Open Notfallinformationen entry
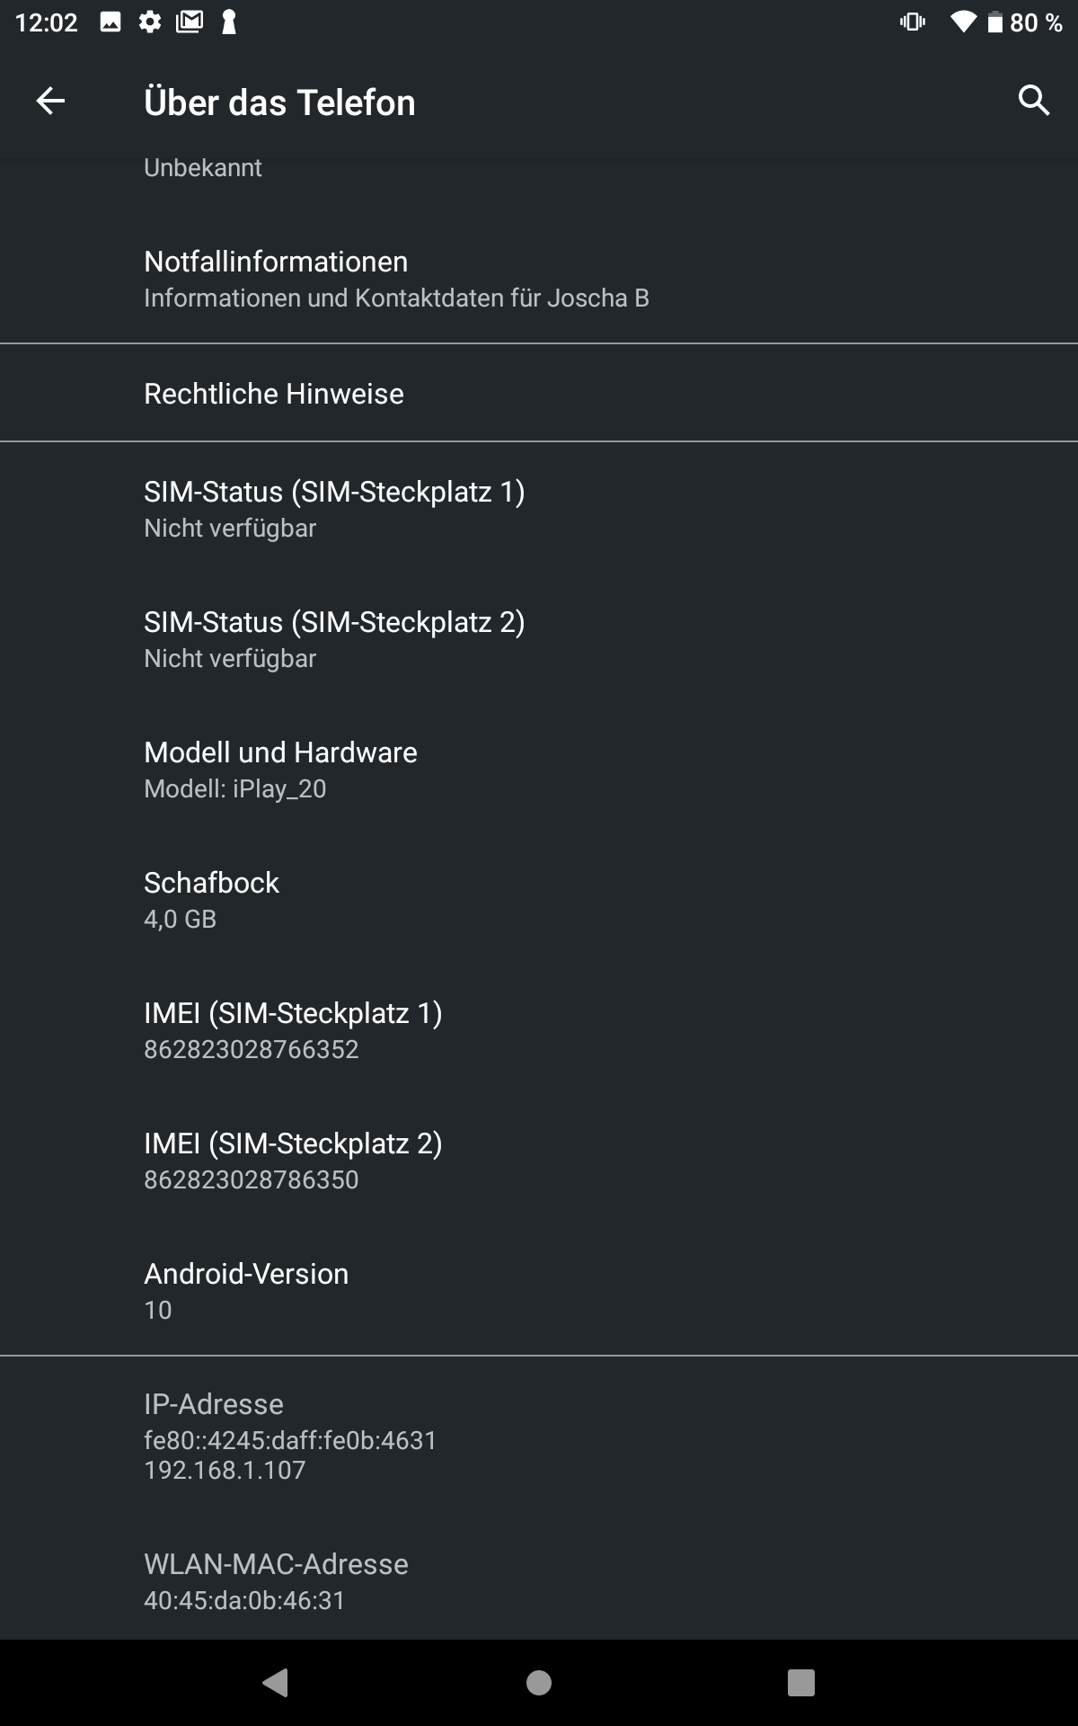This screenshot has height=1726, width=1078. pyautogui.click(x=539, y=279)
